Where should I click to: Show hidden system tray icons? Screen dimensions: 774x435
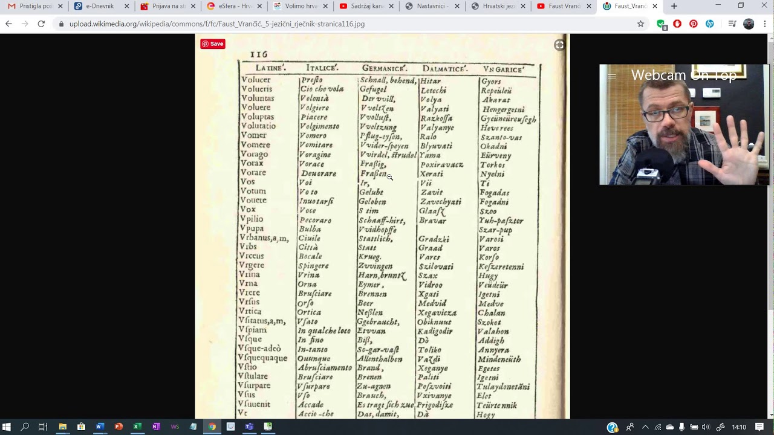[645, 427]
